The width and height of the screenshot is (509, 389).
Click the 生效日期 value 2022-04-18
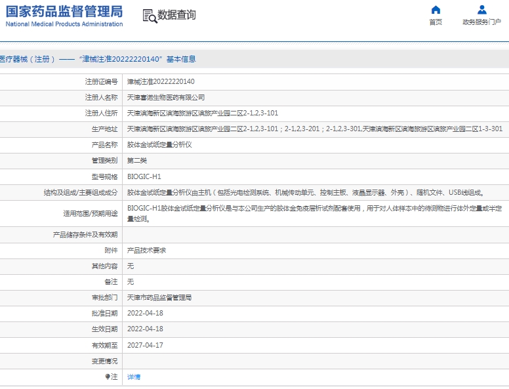[145, 329]
